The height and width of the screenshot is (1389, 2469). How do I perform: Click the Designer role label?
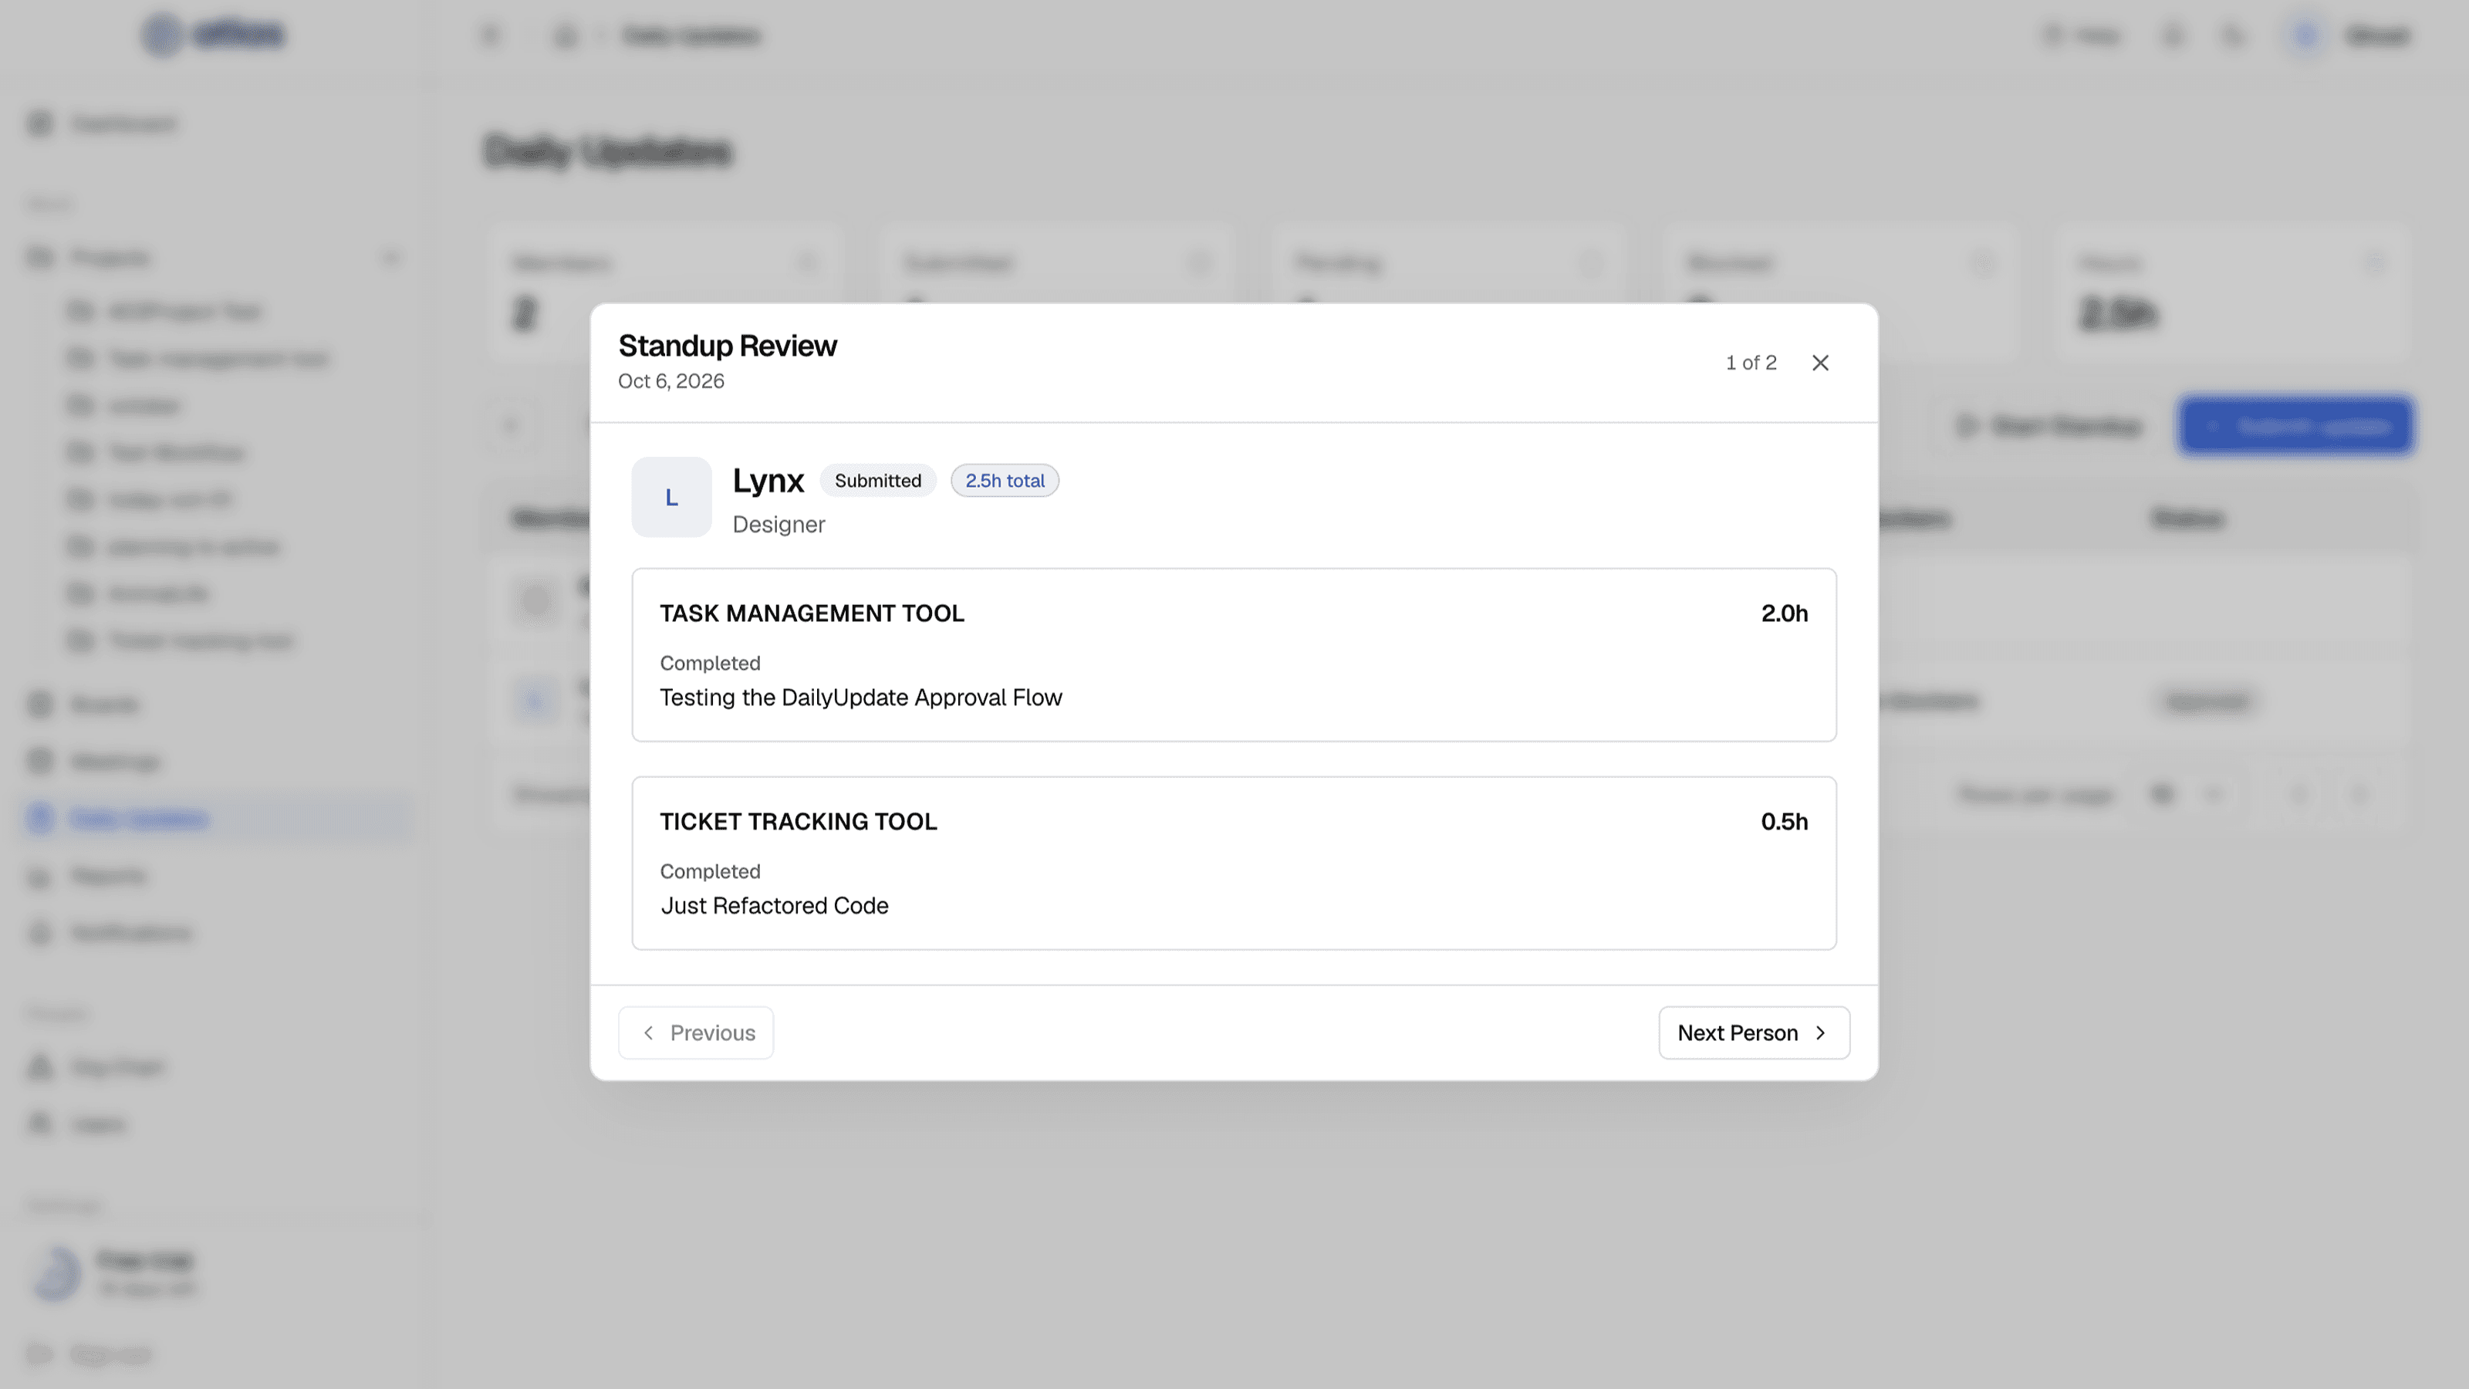point(779,525)
